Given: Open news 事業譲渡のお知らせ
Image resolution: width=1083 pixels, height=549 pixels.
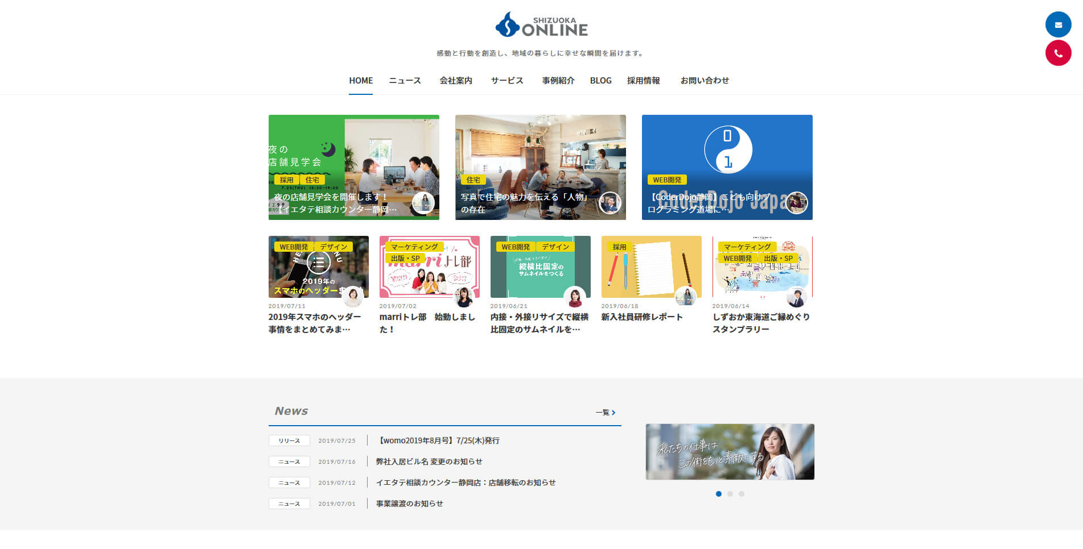Looking at the screenshot, I should click(409, 504).
